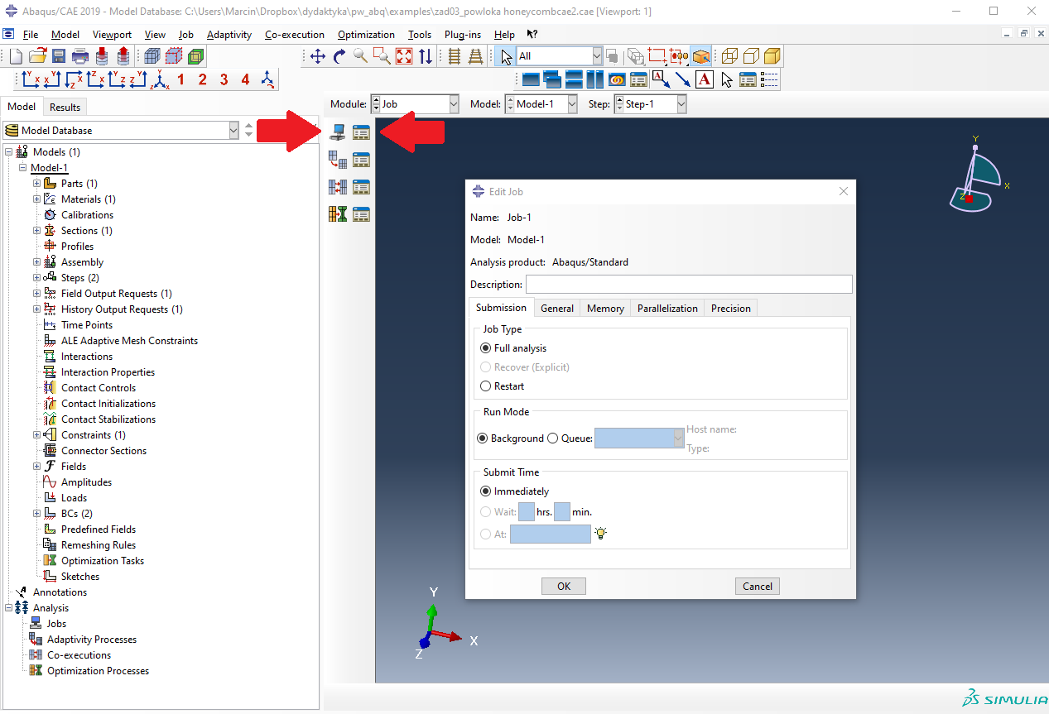The width and height of the screenshot is (1049, 714).
Task: Click the Save Model Database icon
Action: pyautogui.click(x=59, y=56)
